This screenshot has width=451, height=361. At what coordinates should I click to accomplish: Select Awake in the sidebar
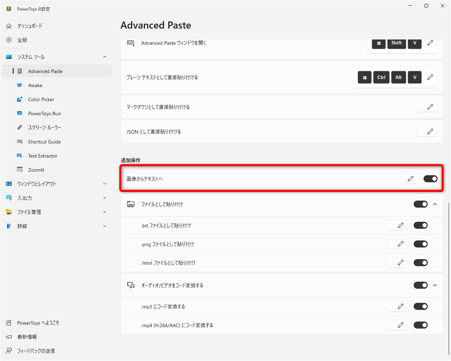(x=35, y=85)
